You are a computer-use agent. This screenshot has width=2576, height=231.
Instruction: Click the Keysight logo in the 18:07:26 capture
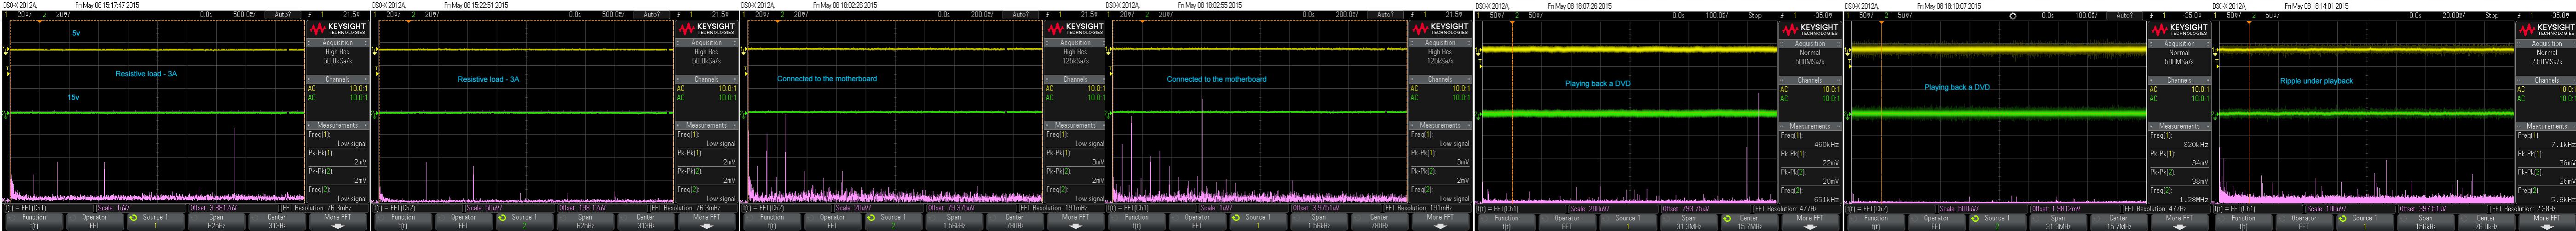1809,29
